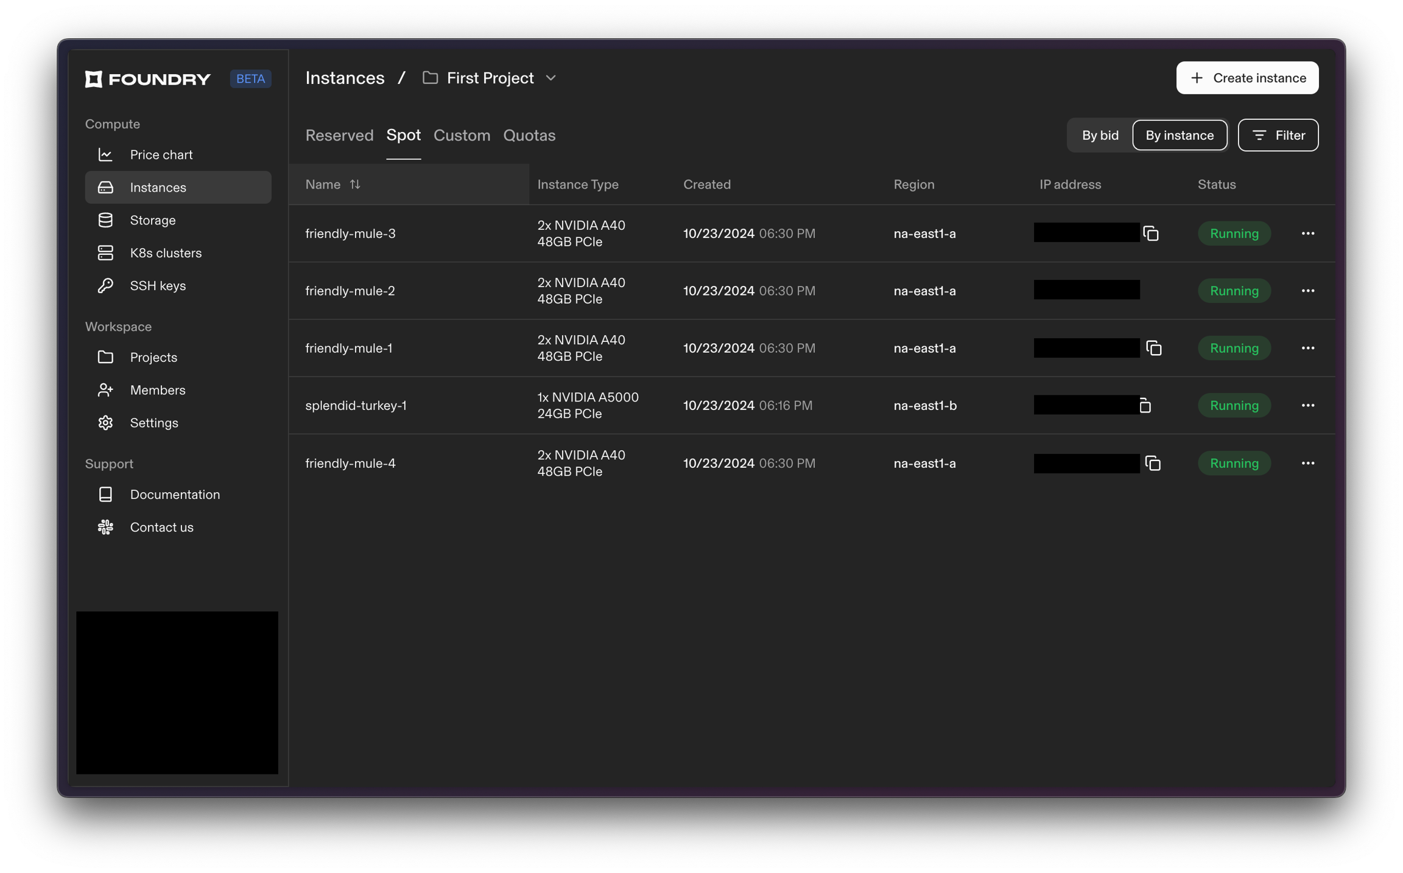
Task: Open the Filter options
Action: [1278, 135]
